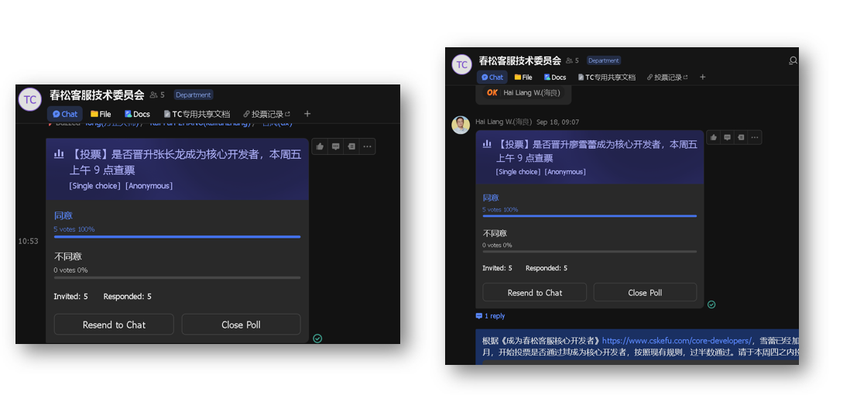This screenshot has width=850, height=399.
Task: Open Hai Liang W. profile avatar
Action: tap(461, 125)
